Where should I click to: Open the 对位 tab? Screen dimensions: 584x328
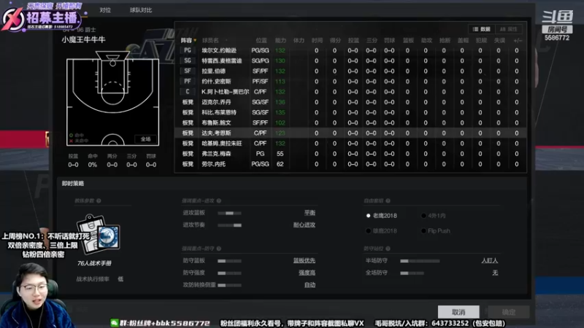click(x=105, y=10)
